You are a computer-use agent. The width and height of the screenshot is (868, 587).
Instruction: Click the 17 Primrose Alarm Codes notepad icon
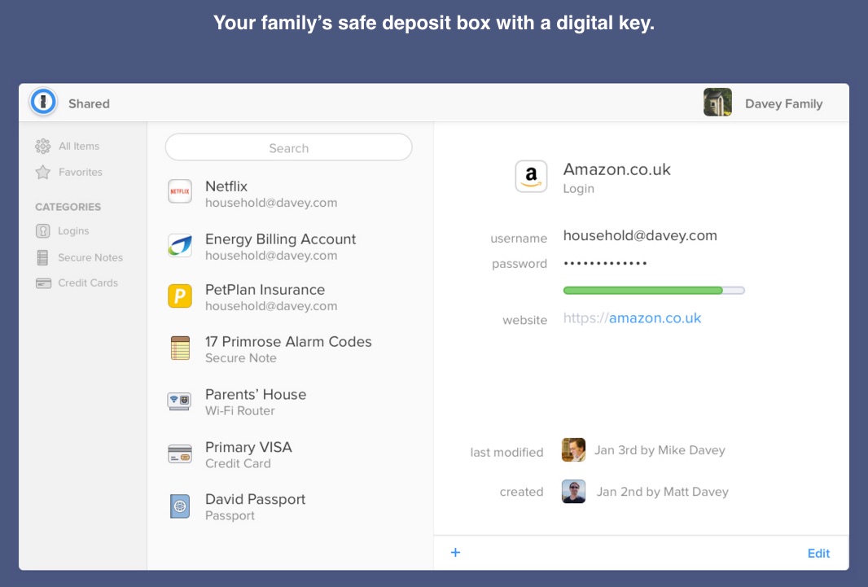pyautogui.click(x=179, y=348)
